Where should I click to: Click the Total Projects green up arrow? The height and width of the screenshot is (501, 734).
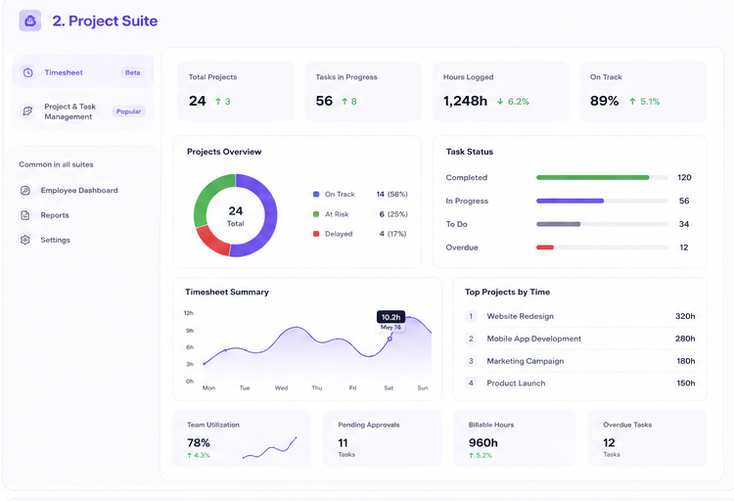[217, 101]
